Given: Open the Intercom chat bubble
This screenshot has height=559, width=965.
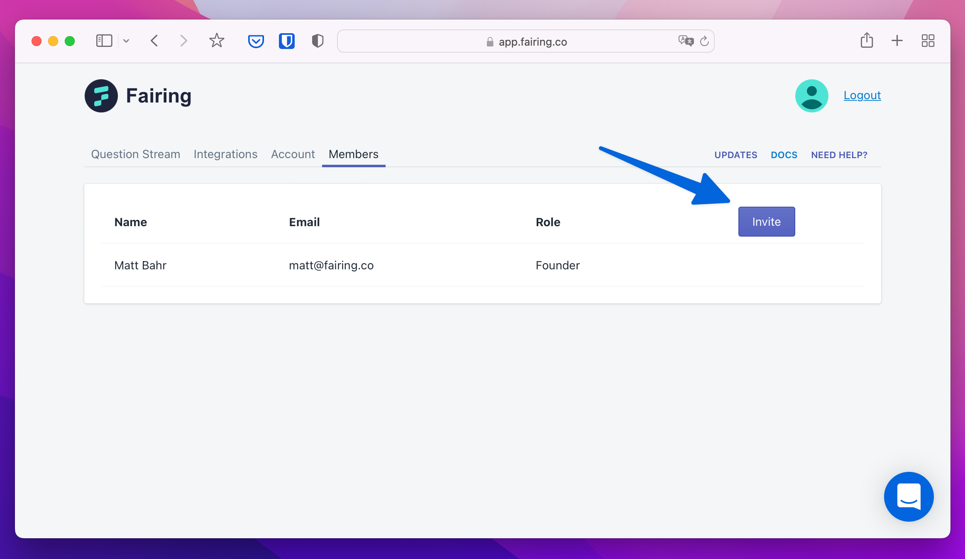Looking at the screenshot, I should coord(909,496).
